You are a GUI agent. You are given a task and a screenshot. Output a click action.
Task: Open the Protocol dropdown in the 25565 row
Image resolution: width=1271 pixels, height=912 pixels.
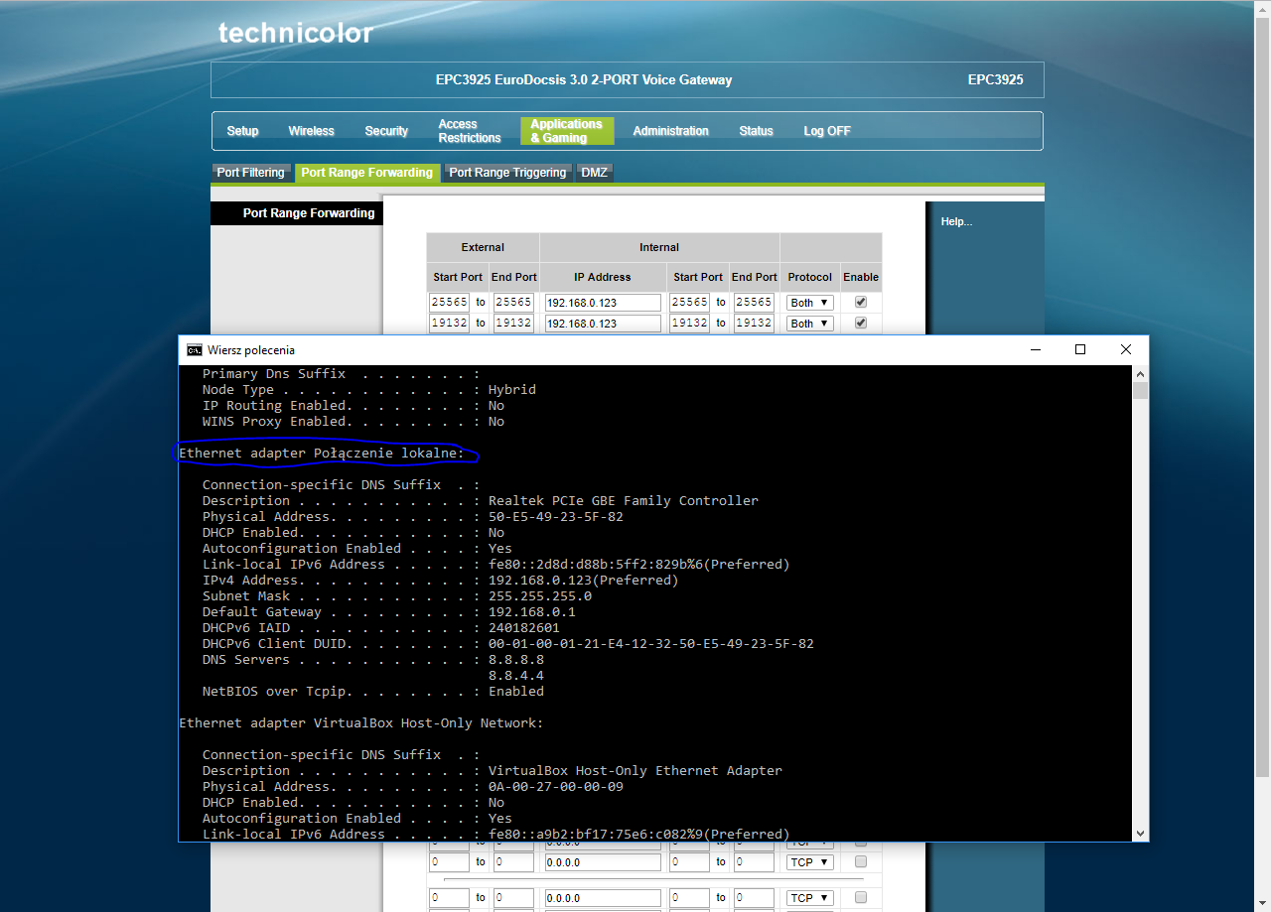pos(810,303)
